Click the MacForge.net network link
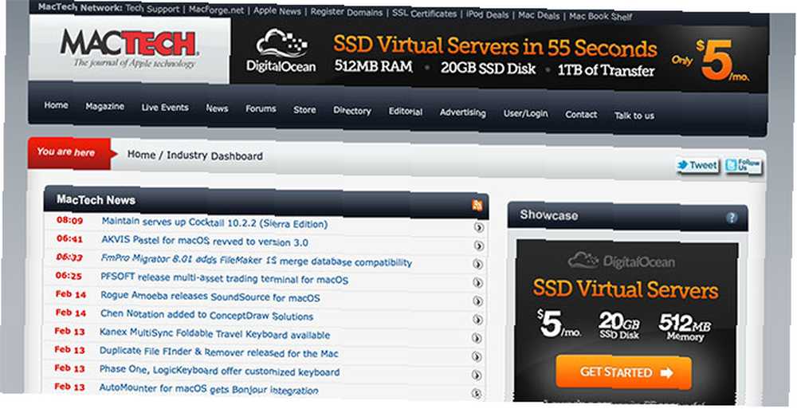 pyautogui.click(x=217, y=10)
